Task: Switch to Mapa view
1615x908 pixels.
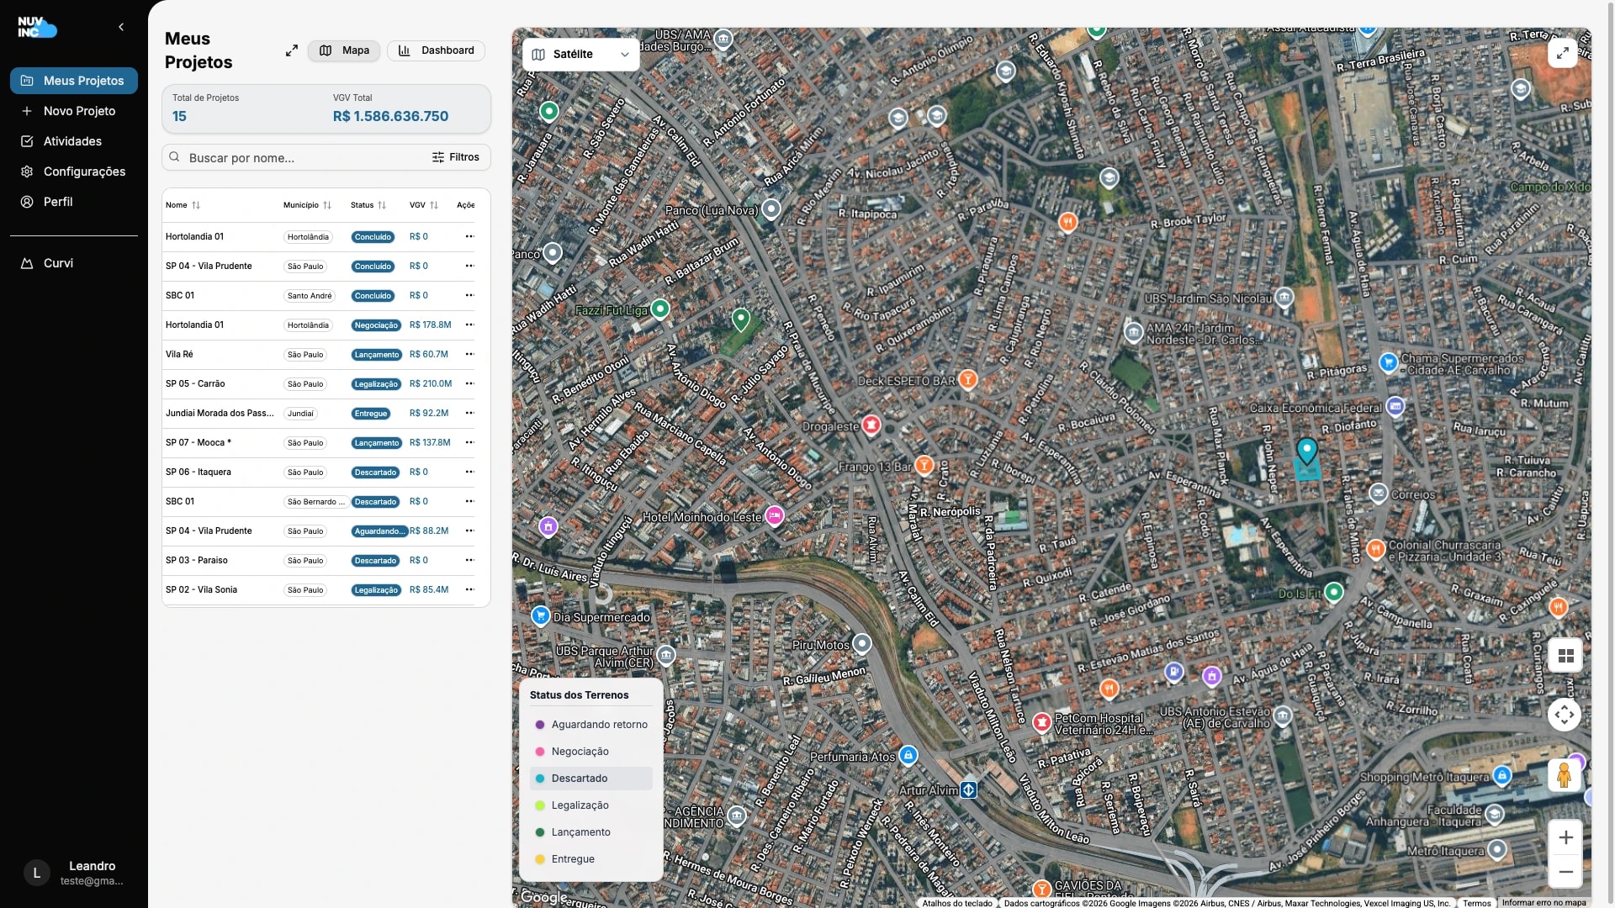Action: pos(344,50)
